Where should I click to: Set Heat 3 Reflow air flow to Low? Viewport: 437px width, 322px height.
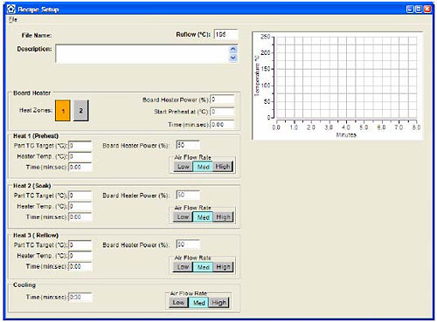(183, 267)
